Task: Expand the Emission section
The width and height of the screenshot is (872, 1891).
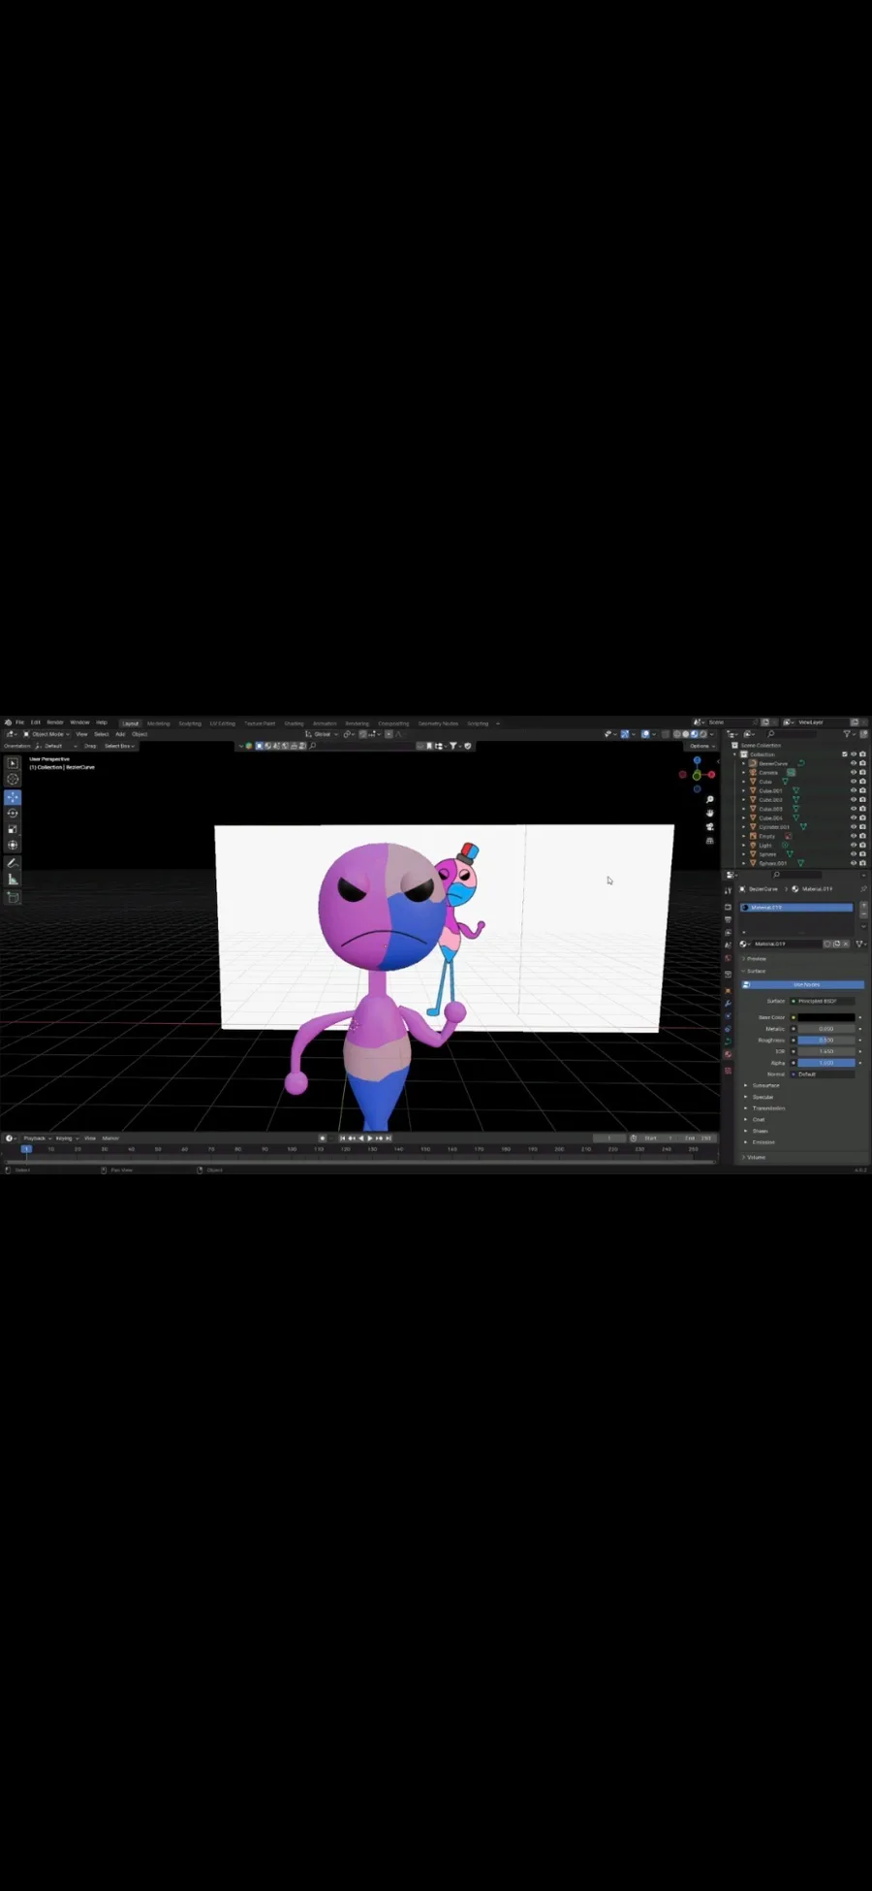Action: click(762, 1142)
